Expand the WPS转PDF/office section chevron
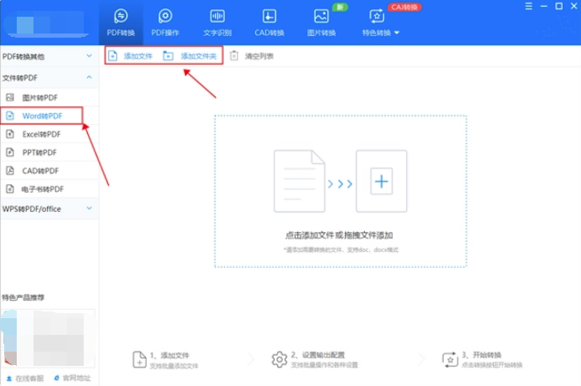The height and width of the screenshot is (386, 581). point(90,208)
